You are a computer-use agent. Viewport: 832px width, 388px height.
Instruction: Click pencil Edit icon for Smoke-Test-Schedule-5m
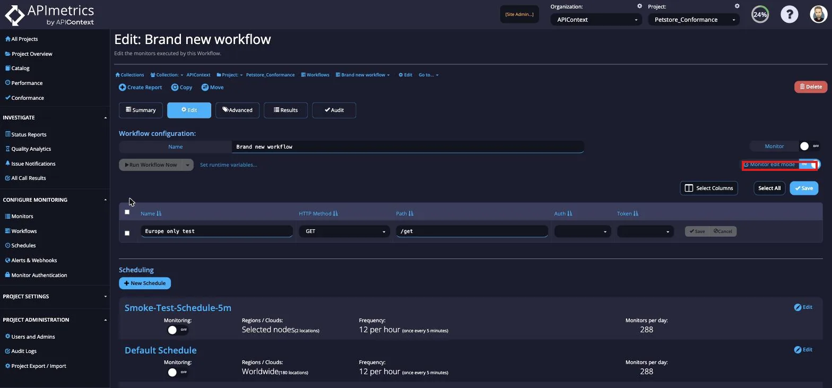(x=798, y=307)
